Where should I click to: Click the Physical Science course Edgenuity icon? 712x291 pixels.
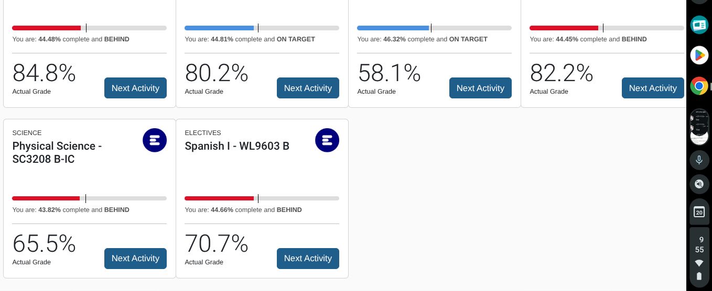[155, 140]
